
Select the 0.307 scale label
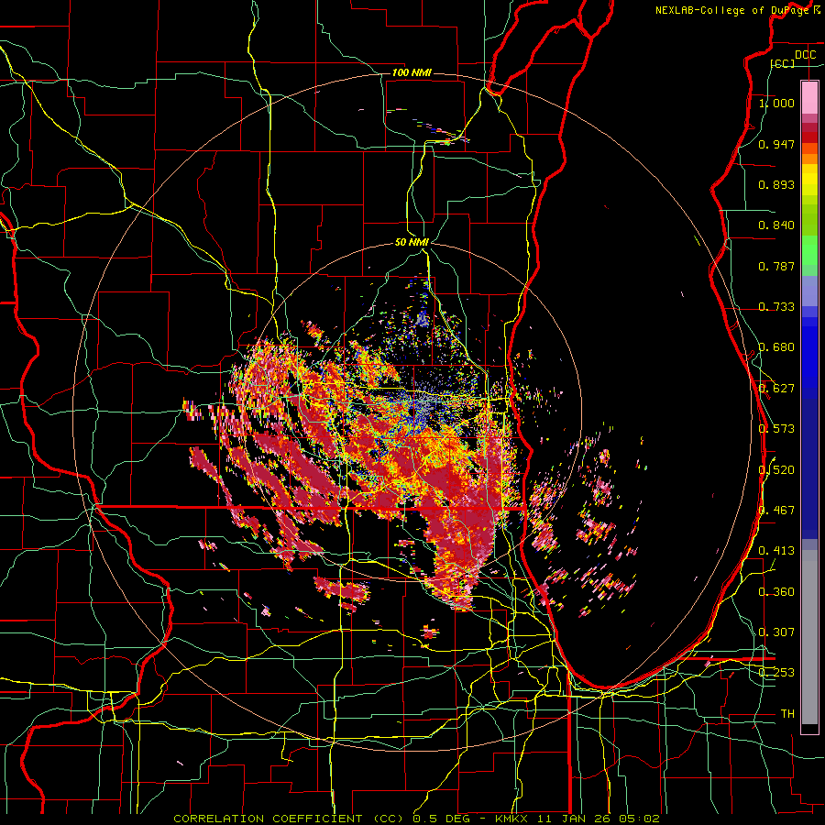coord(776,632)
